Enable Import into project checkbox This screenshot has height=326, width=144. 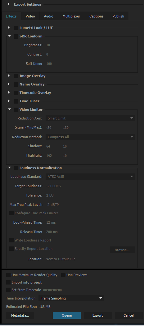coord(8,282)
